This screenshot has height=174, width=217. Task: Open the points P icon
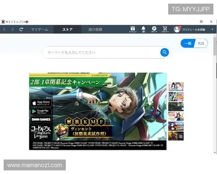pos(154,29)
